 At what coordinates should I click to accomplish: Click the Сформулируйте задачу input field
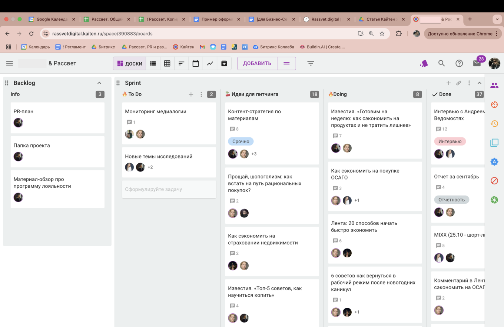point(169,189)
